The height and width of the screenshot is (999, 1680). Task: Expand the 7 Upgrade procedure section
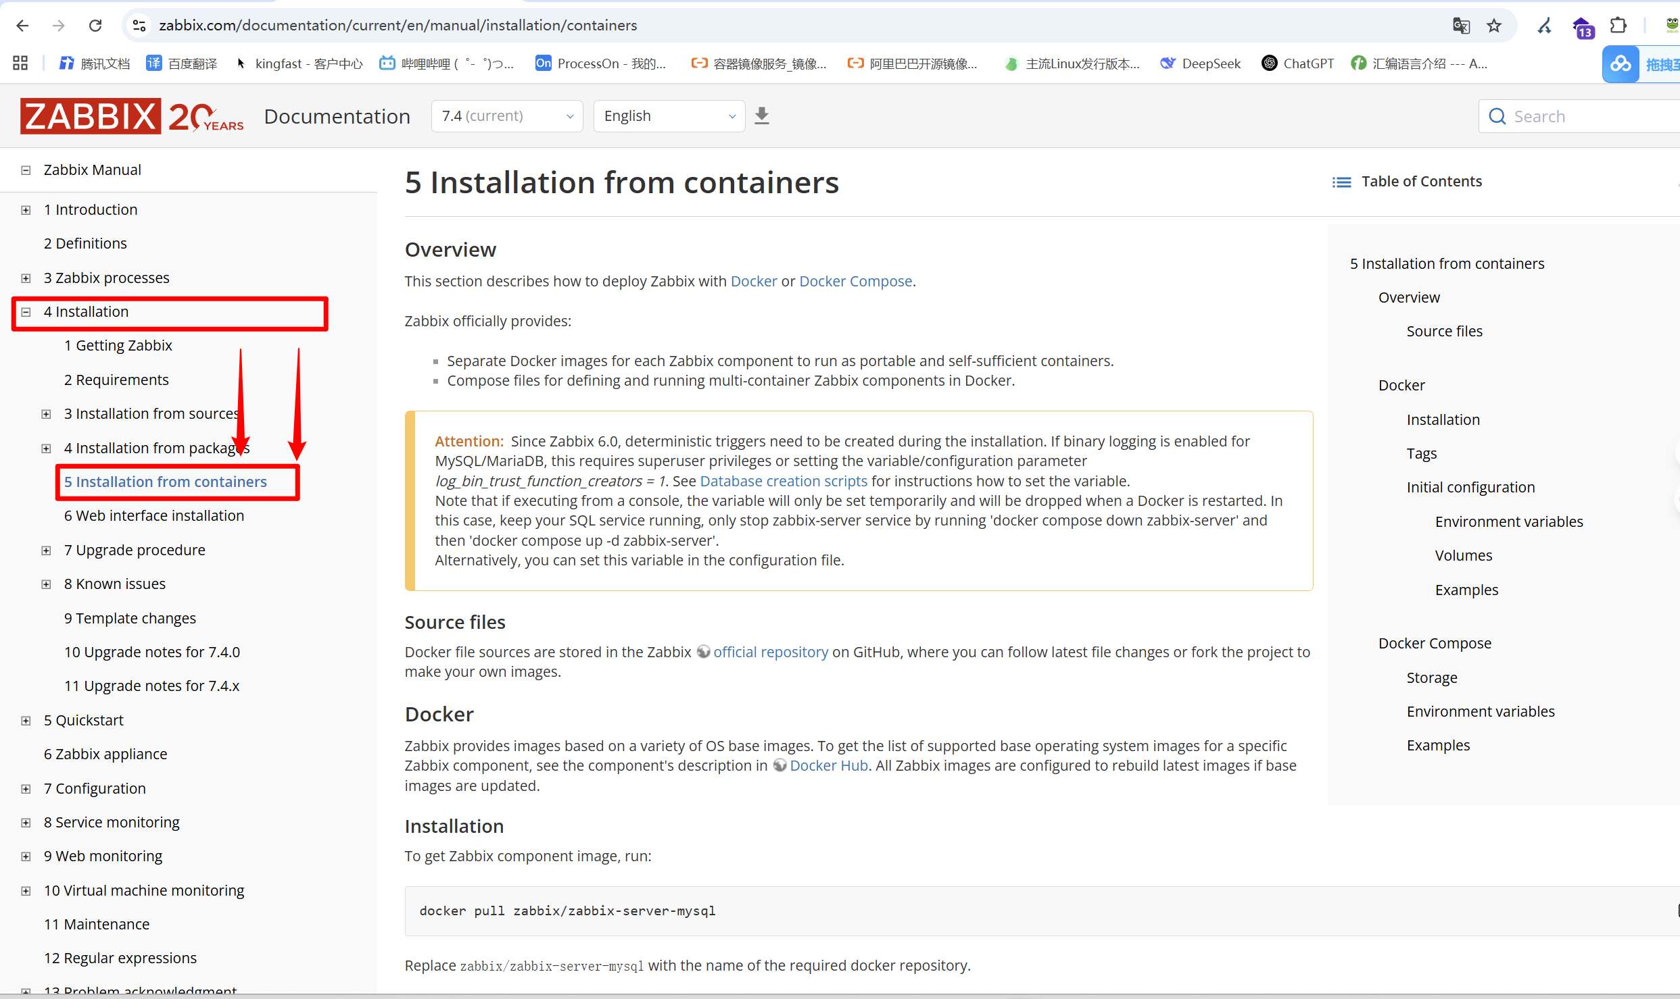tap(46, 550)
